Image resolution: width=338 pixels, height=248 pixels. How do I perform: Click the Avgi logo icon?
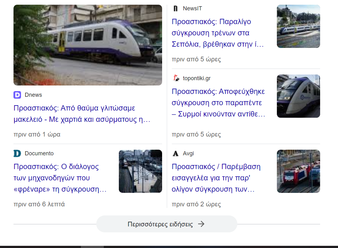[176, 153]
